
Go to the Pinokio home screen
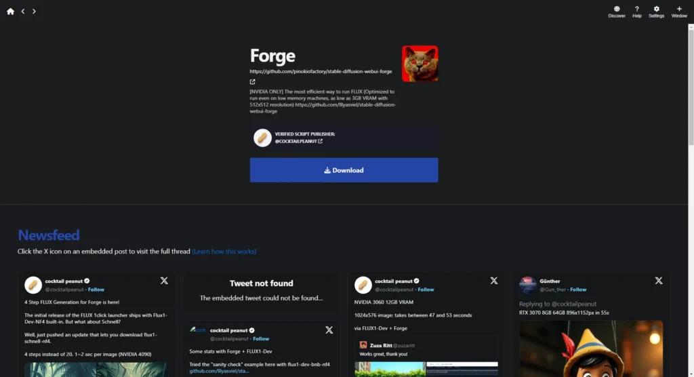click(10, 12)
